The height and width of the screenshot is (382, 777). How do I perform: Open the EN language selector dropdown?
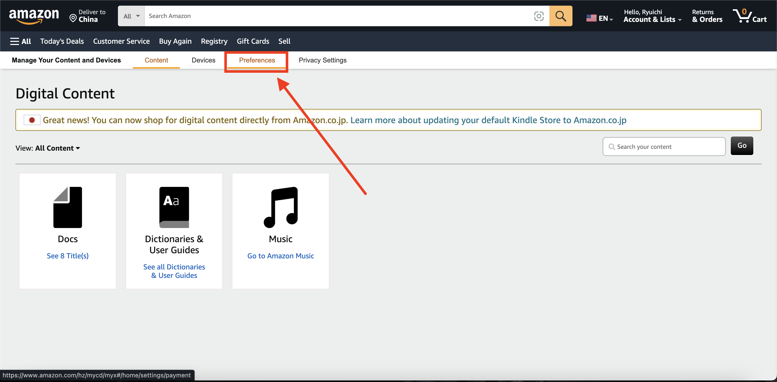pyautogui.click(x=599, y=19)
